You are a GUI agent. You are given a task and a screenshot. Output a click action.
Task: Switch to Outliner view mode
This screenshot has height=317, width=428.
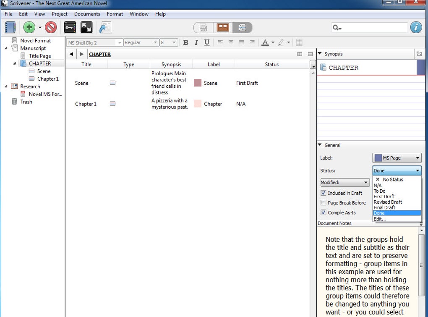coord(242,28)
